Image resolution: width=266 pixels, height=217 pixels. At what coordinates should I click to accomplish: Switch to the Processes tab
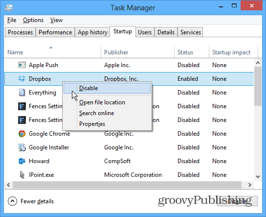coord(20,32)
